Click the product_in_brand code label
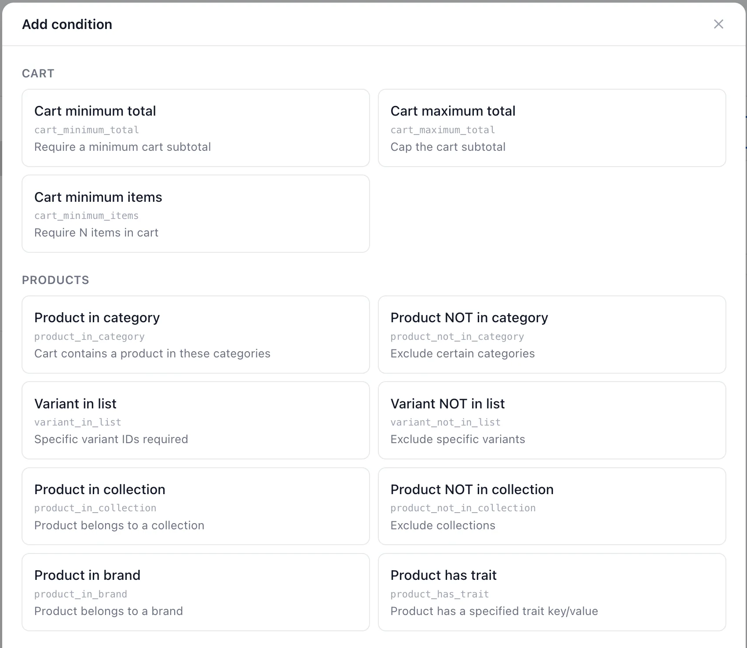The image size is (747, 648). click(x=81, y=594)
